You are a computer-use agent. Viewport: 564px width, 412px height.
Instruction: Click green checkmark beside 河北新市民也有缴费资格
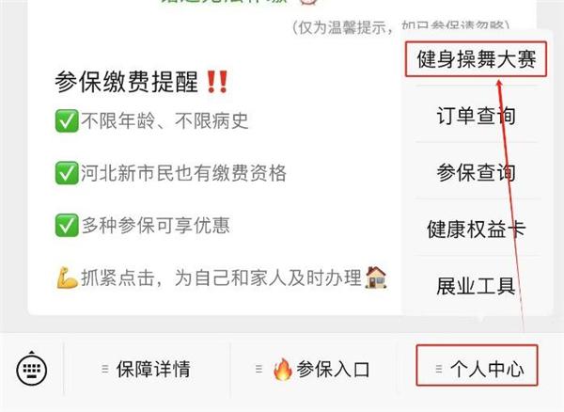[x=67, y=173]
